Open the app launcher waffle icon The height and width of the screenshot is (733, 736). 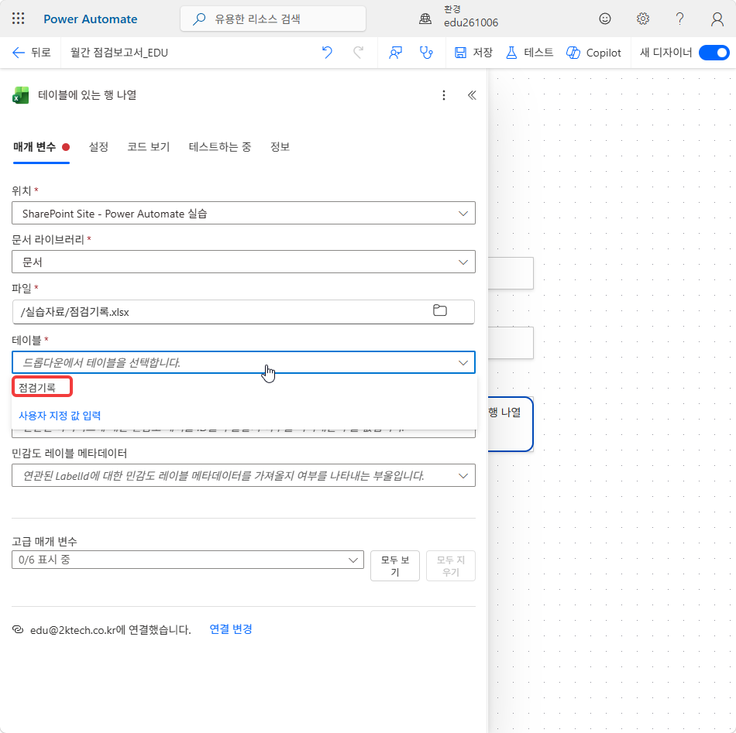(x=18, y=19)
